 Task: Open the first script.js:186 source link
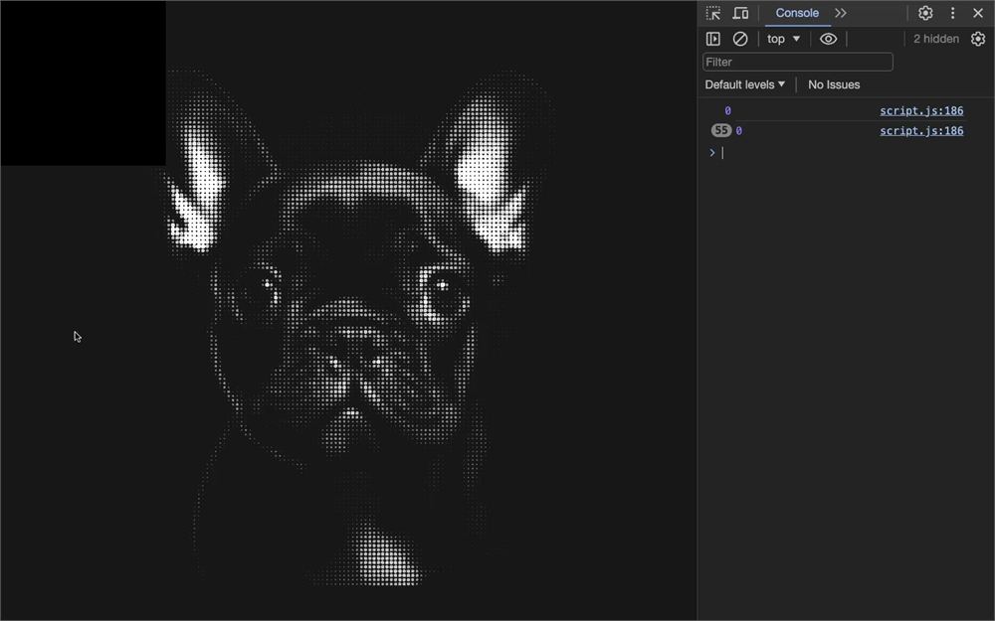(921, 111)
